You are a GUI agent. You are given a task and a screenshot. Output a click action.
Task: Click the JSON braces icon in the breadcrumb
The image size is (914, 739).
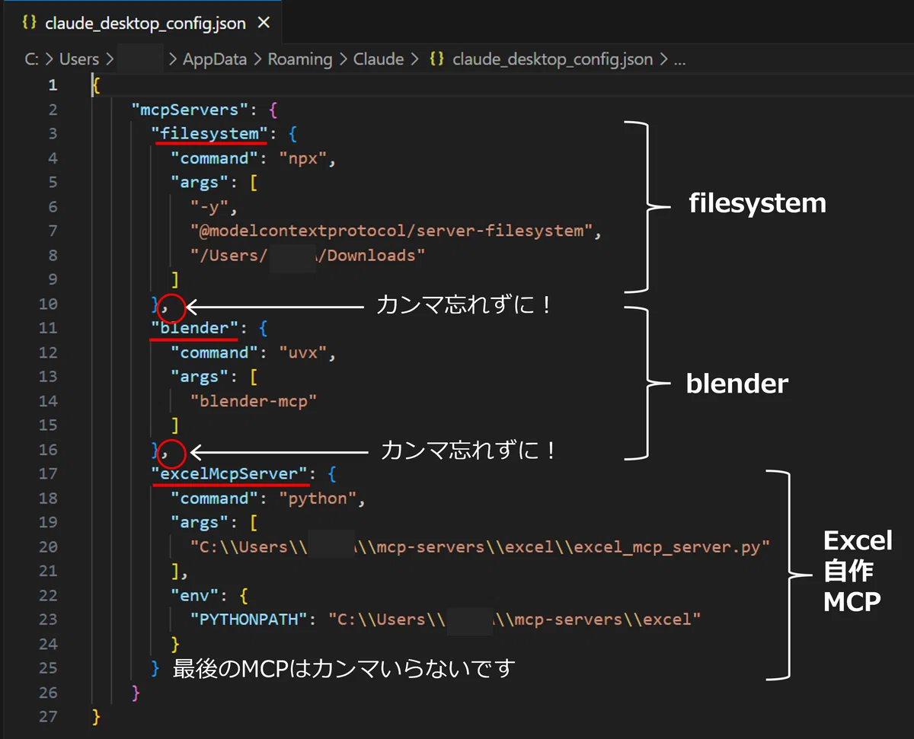click(x=437, y=59)
